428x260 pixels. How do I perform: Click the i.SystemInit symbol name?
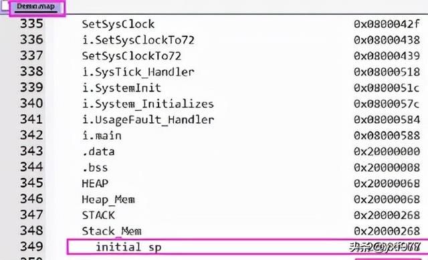coord(122,88)
